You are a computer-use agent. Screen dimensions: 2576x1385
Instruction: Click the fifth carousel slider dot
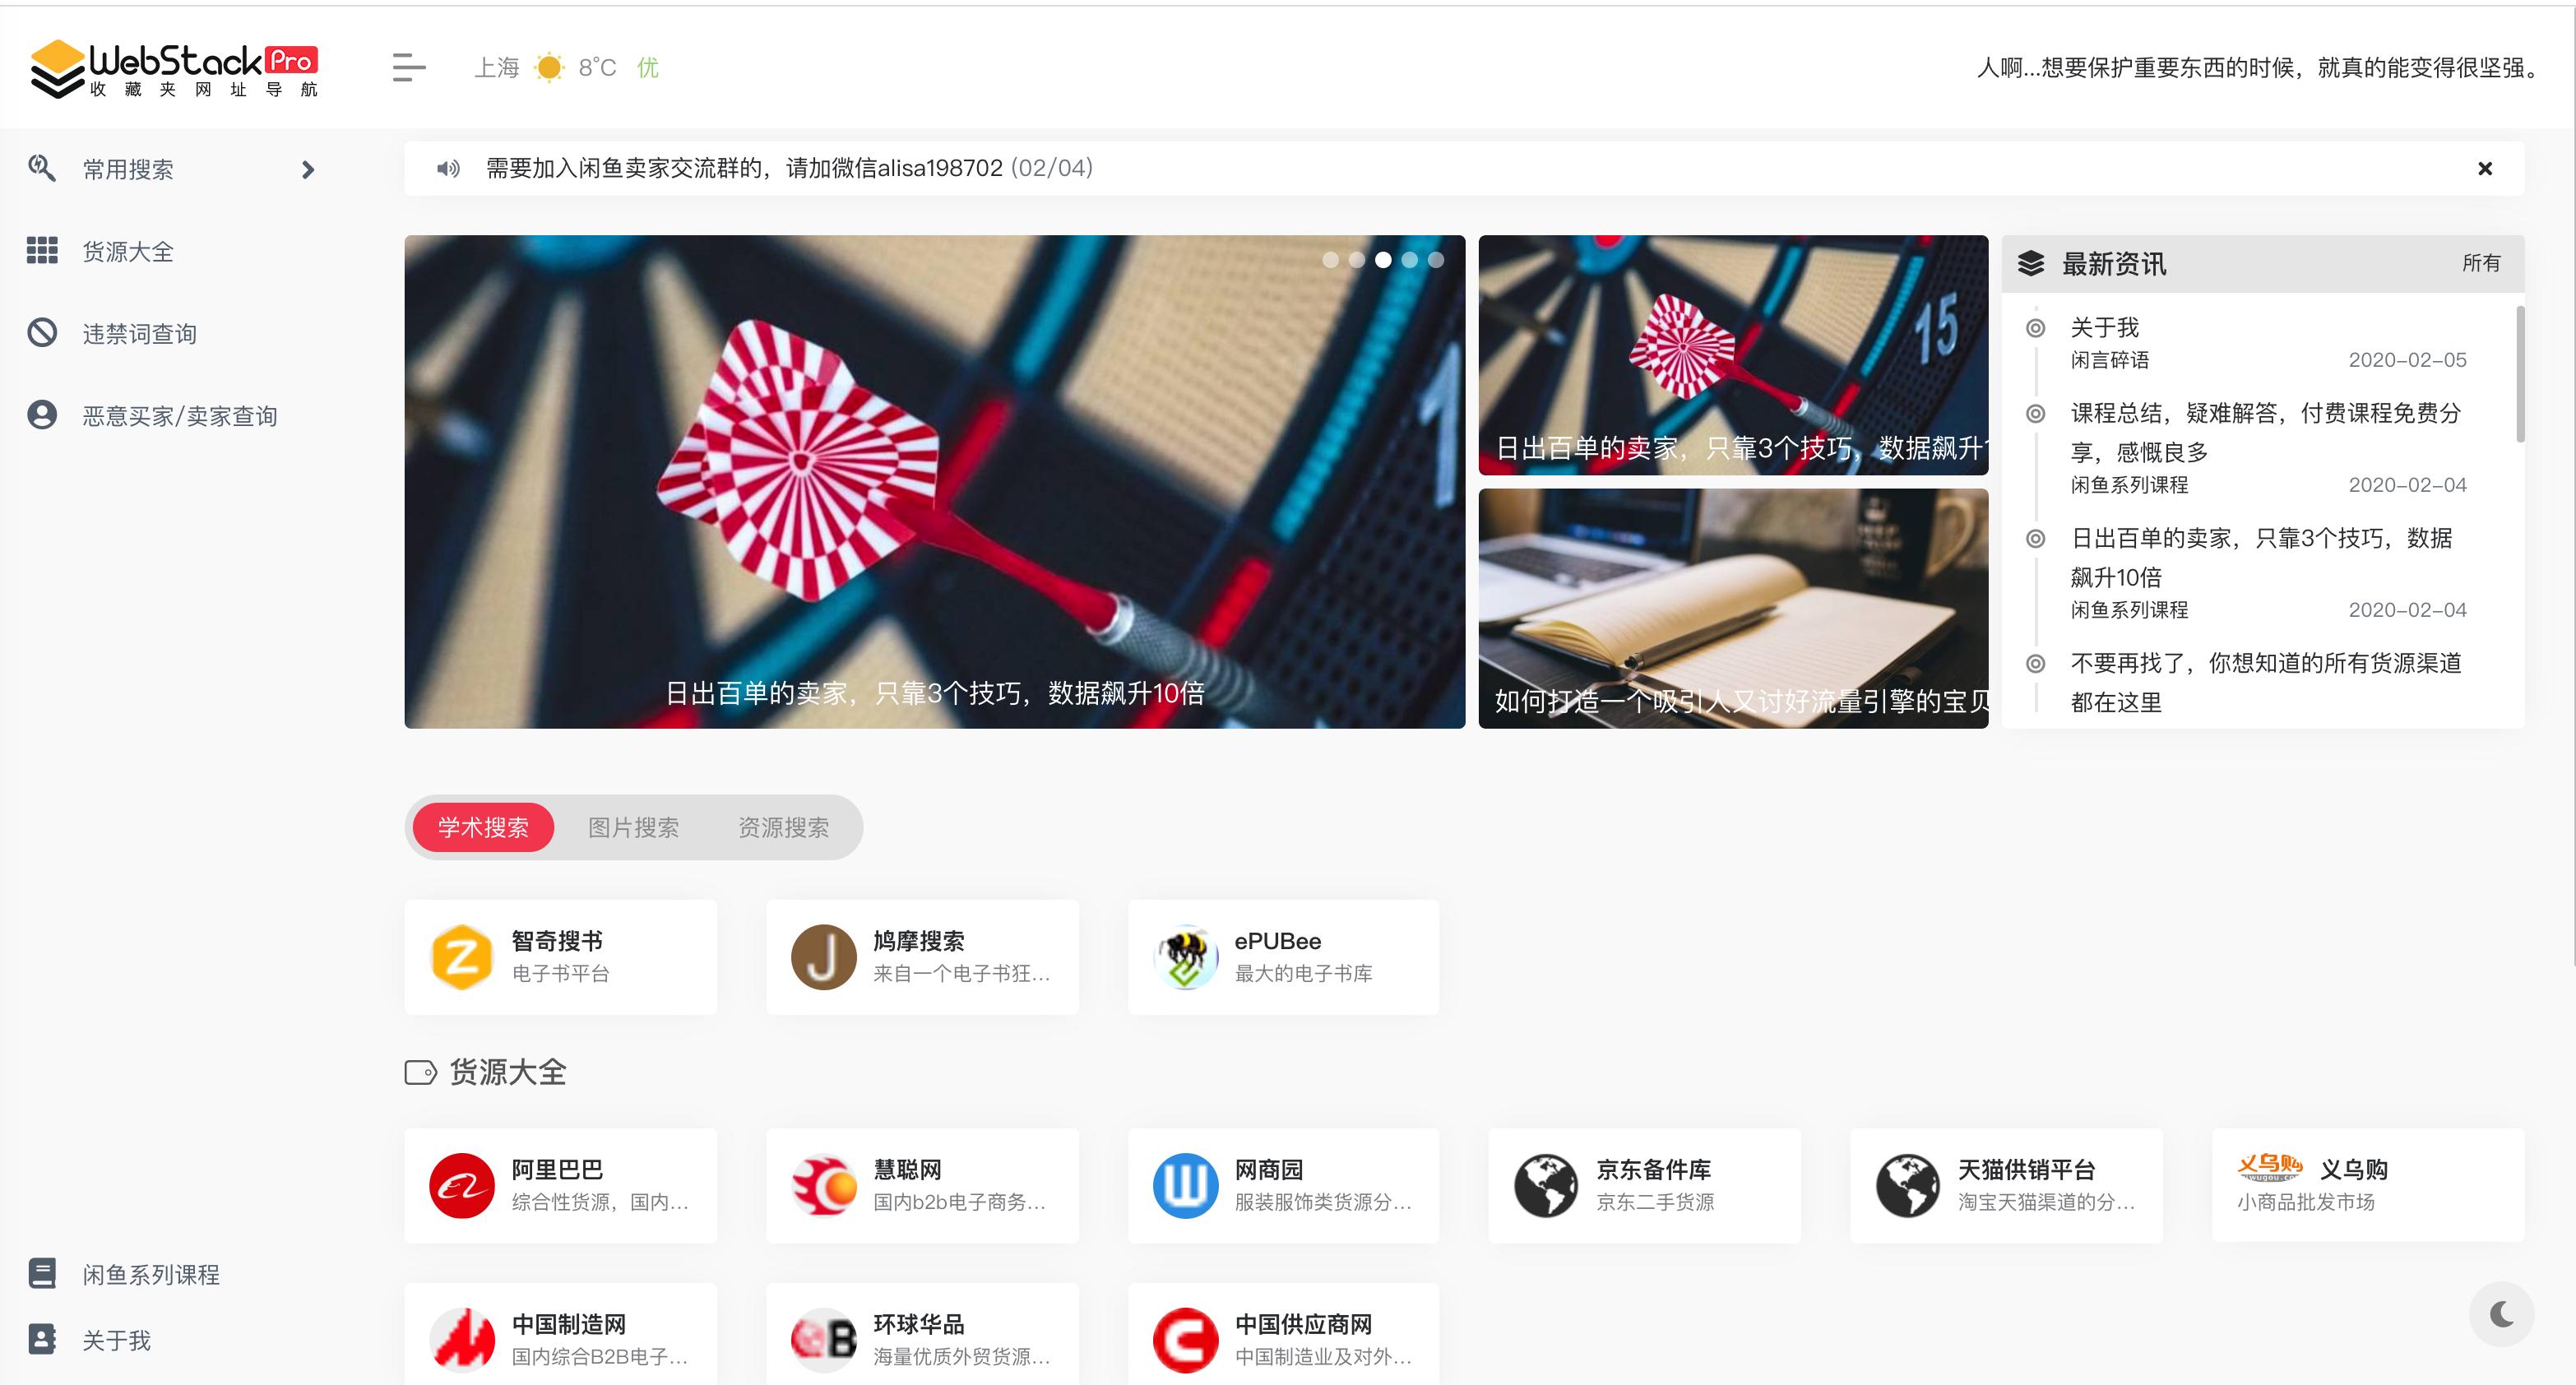coord(1437,259)
